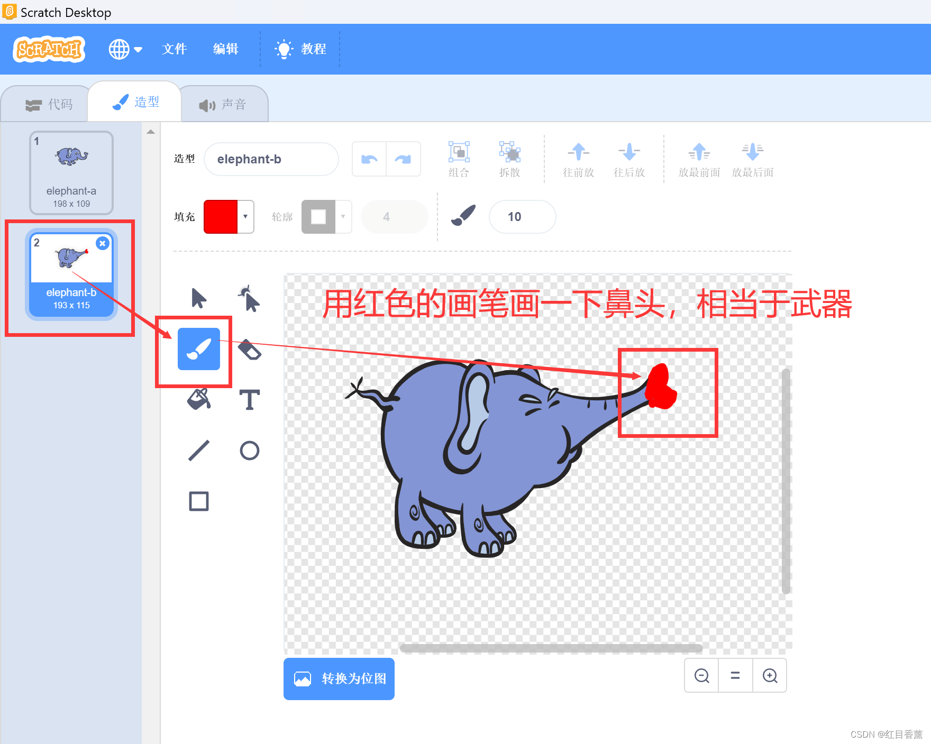Viewport: 931px width, 744px height.
Task: Click Bring to Front (放最前面) icon
Action: coord(699,152)
